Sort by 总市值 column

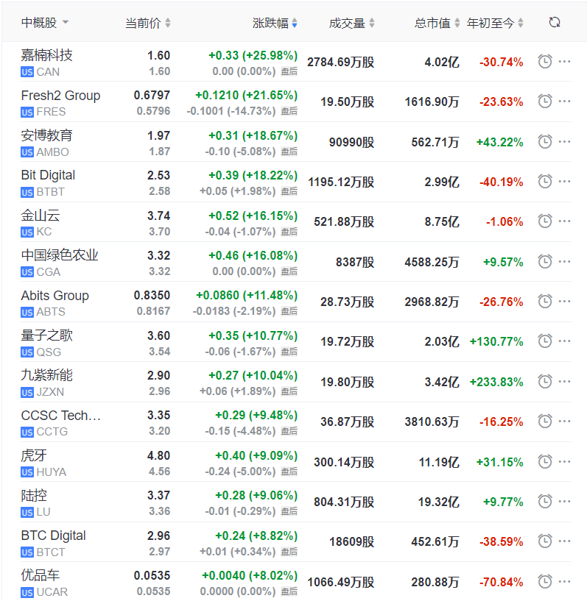coord(437,23)
